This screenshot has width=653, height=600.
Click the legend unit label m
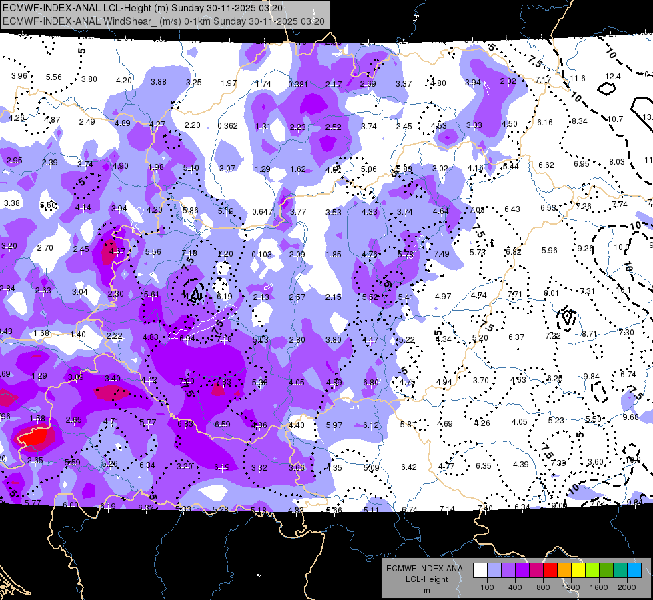[426, 591]
